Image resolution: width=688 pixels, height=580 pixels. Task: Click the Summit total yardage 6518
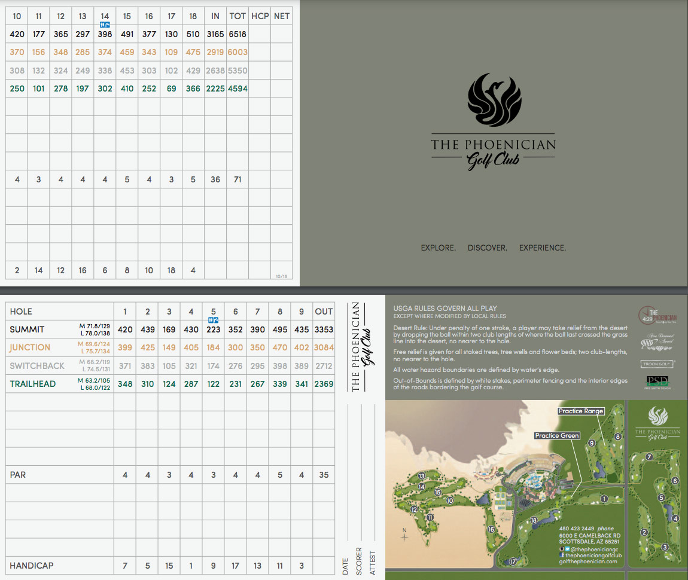click(x=238, y=34)
